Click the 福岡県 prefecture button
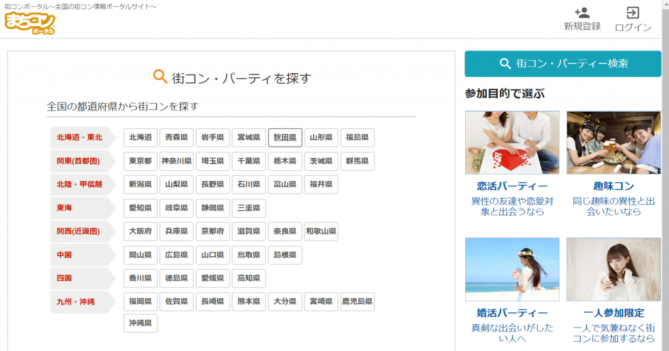The height and width of the screenshot is (351, 669). point(140,302)
